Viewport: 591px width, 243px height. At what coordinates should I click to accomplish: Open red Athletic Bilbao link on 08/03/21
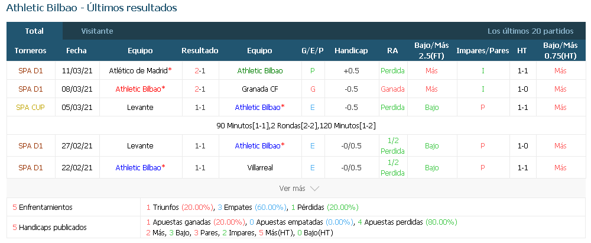tap(138, 89)
